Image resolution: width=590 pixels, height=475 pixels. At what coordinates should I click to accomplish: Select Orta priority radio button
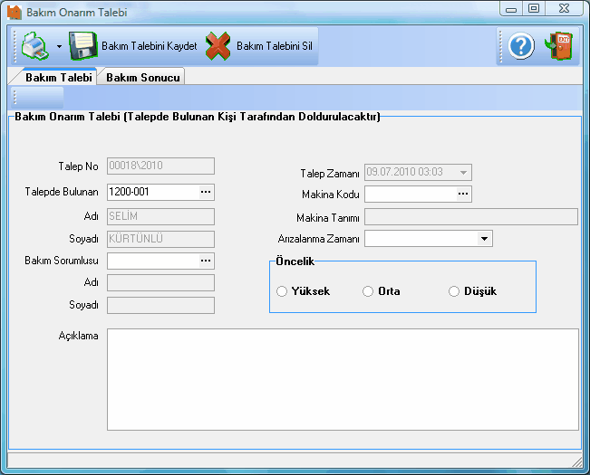(x=368, y=291)
